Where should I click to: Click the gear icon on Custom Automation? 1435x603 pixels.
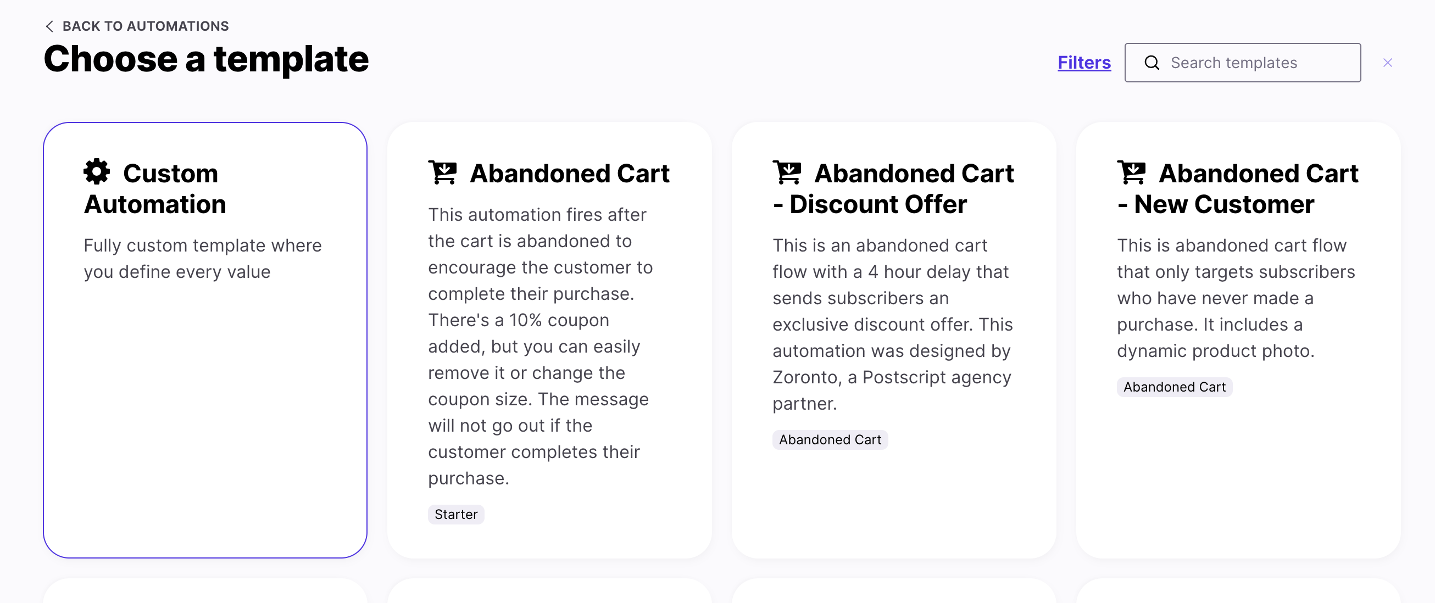pos(97,172)
